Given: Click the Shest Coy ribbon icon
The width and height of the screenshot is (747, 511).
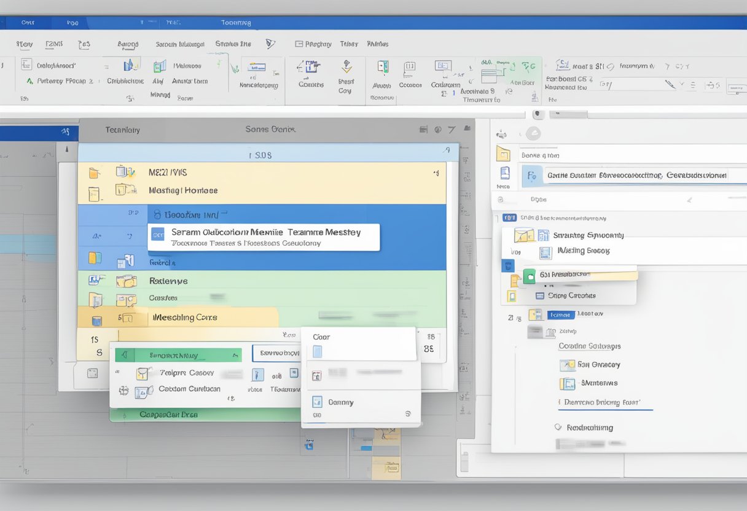Looking at the screenshot, I should pyautogui.click(x=346, y=66).
